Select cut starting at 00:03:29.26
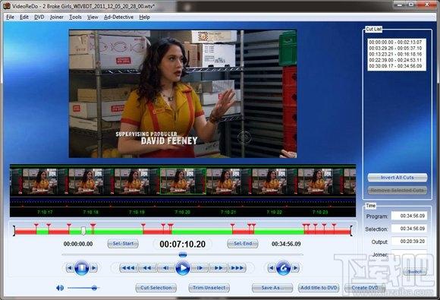Viewport: 440px width, 300px height. (x=395, y=49)
